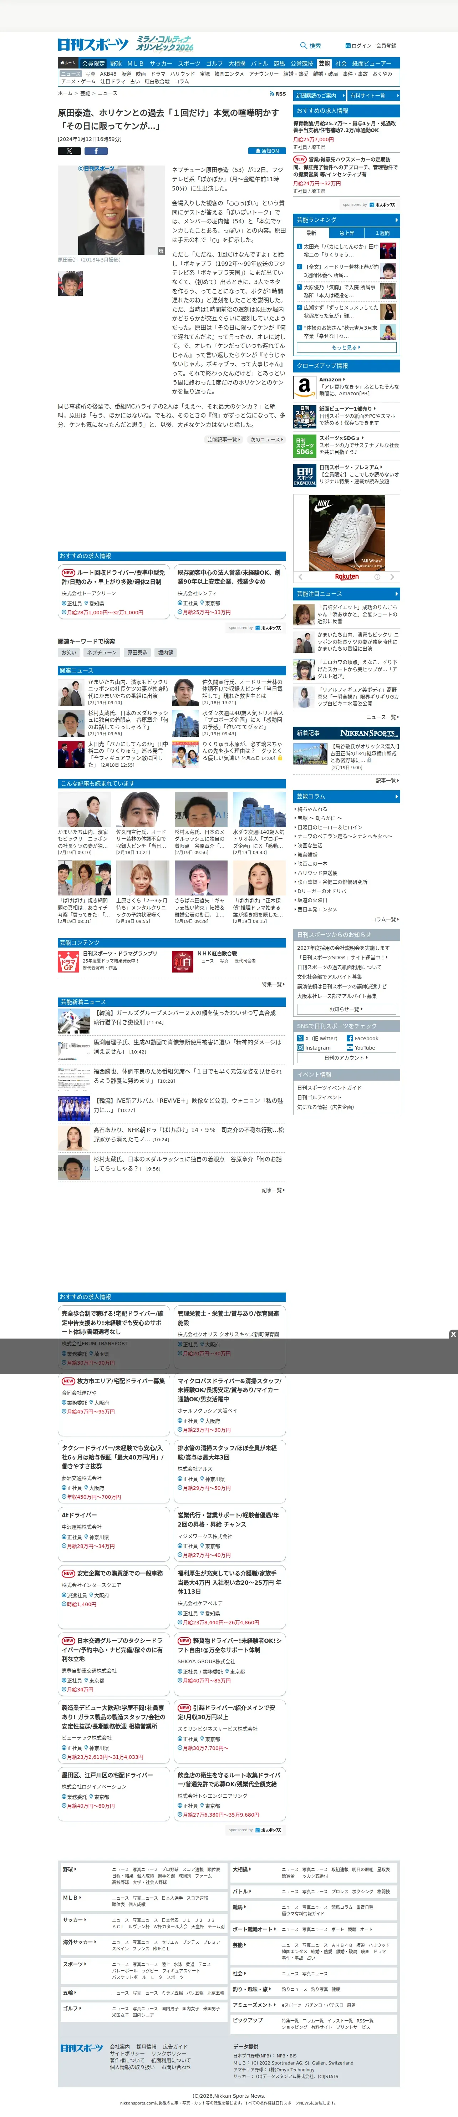Viewport: 458px width, 2117px height.
Task: Click the 堀内健 keyword tag
Action: coord(165,653)
